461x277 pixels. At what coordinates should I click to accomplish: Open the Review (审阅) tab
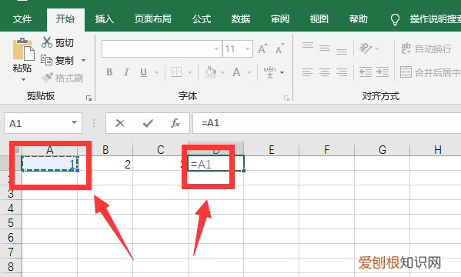point(280,19)
